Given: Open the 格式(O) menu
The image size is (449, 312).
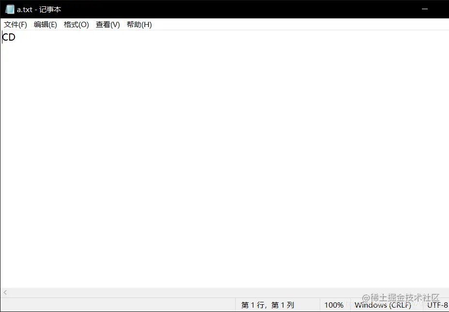Looking at the screenshot, I should click(x=76, y=25).
